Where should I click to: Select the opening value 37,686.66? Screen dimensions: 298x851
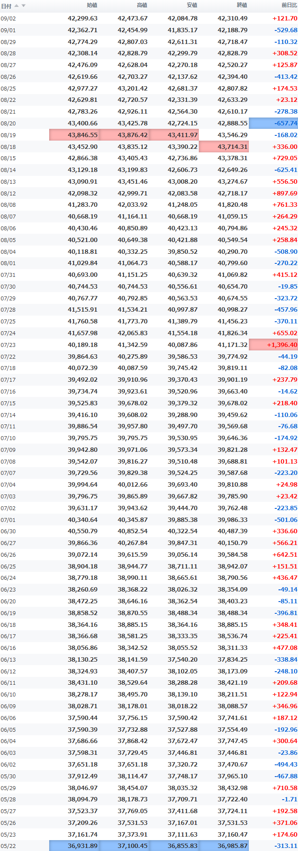click(x=83, y=741)
